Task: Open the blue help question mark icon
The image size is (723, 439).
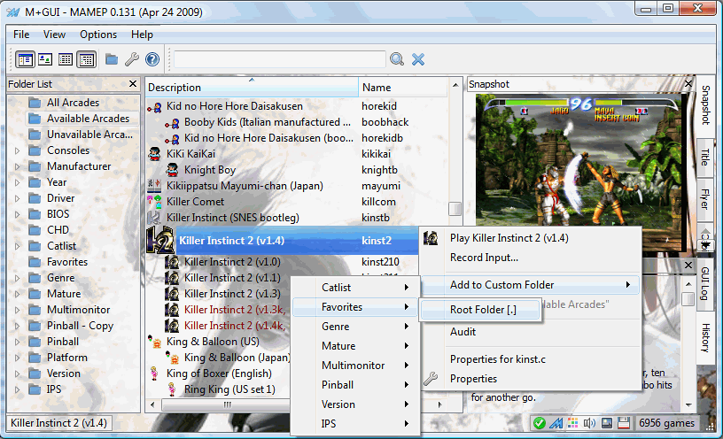Action: pyautogui.click(x=152, y=59)
